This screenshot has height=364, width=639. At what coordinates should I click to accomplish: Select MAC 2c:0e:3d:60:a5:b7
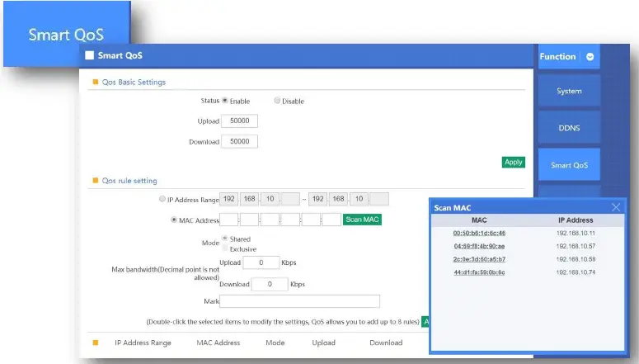479,259
